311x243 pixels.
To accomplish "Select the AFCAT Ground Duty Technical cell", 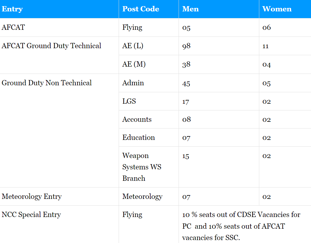I will pos(51,46).
